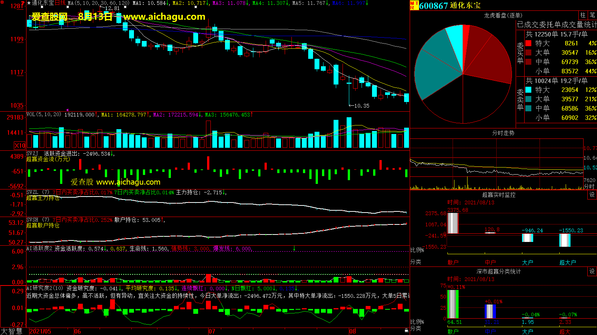Screen dimensions: 597x335
Task: Click VOL(5,10,20) volume indicator label
Action: point(44,115)
